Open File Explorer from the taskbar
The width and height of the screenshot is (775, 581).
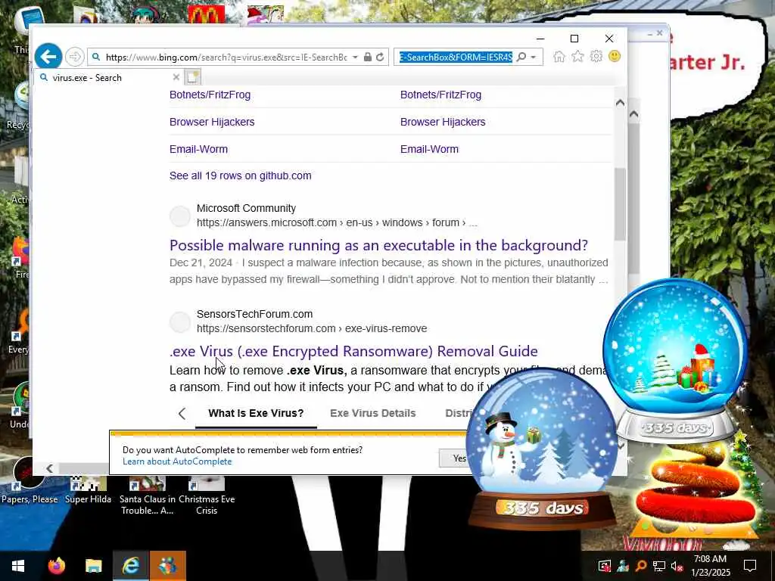coord(93,566)
